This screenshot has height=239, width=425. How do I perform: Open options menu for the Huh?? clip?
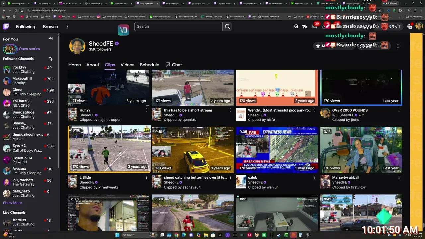coord(146,110)
